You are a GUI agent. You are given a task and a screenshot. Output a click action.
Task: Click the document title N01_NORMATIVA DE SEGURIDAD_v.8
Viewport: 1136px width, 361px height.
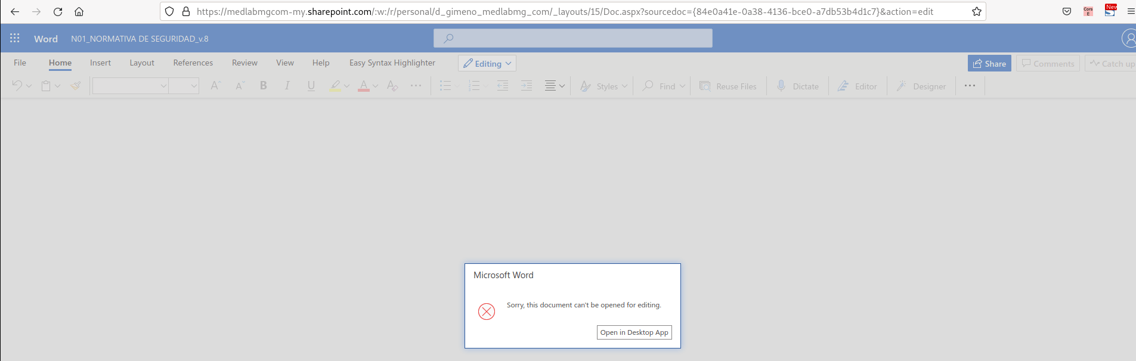click(140, 39)
